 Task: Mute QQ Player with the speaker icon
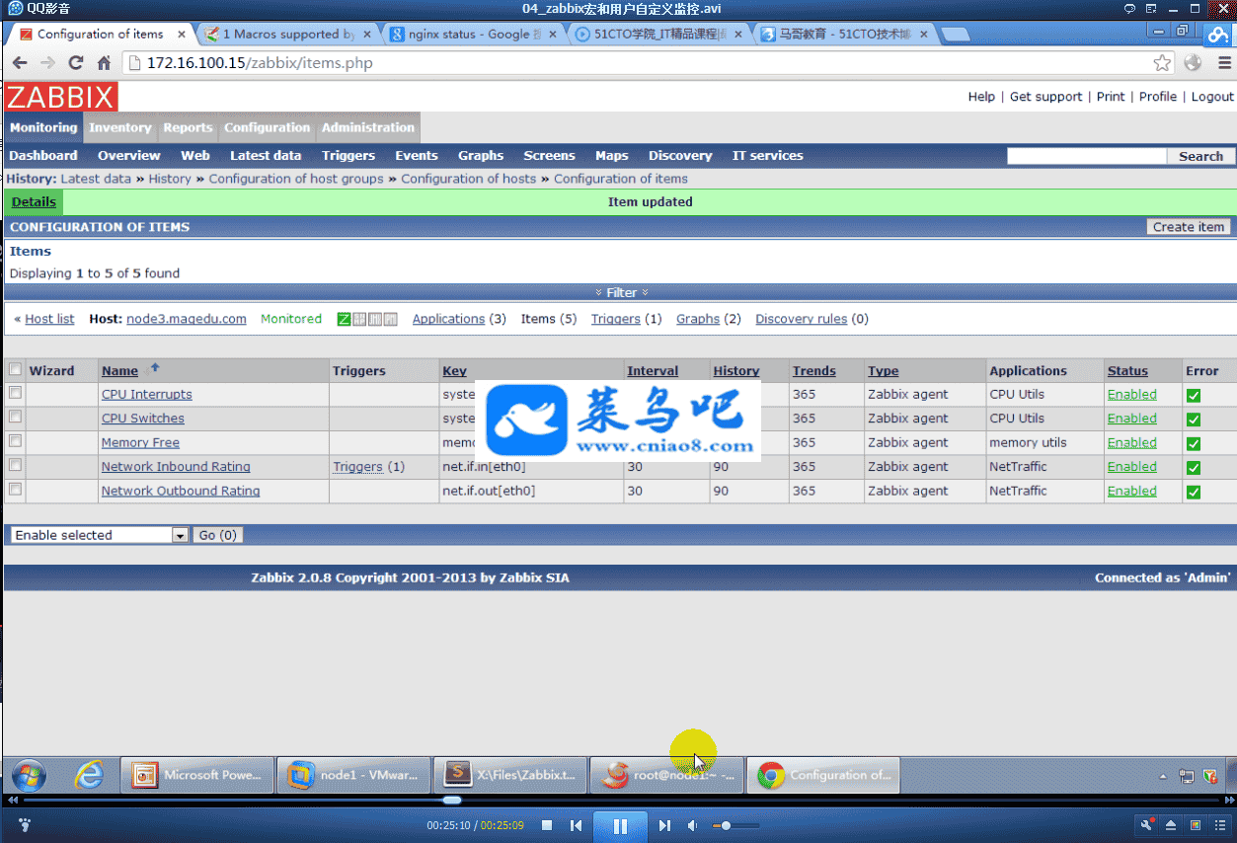(692, 825)
